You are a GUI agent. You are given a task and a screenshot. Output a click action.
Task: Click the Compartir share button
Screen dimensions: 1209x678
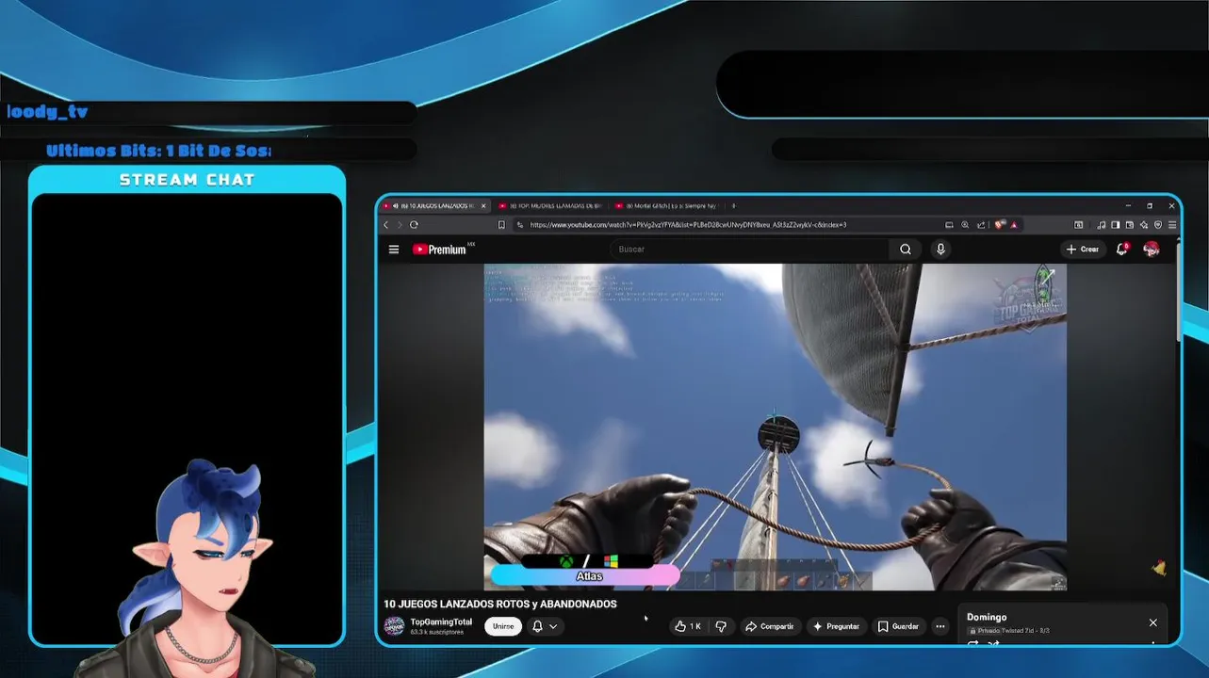coord(769,626)
